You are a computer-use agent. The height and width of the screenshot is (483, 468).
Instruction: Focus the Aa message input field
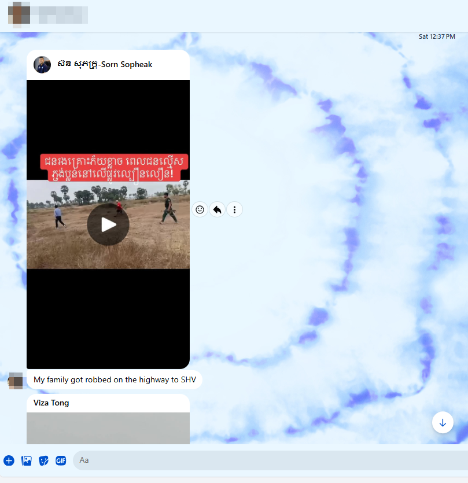271,460
